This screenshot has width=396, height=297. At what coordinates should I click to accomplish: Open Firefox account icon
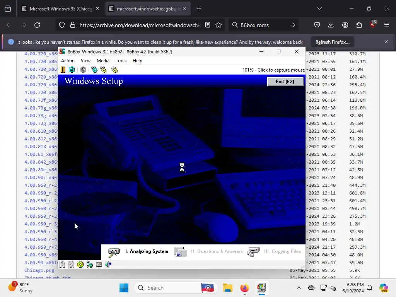pos(345,25)
